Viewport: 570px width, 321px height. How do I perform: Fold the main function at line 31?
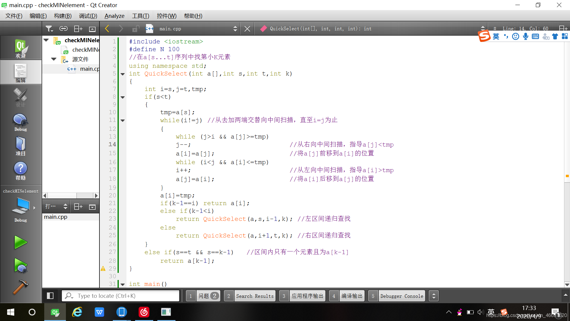(123, 284)
